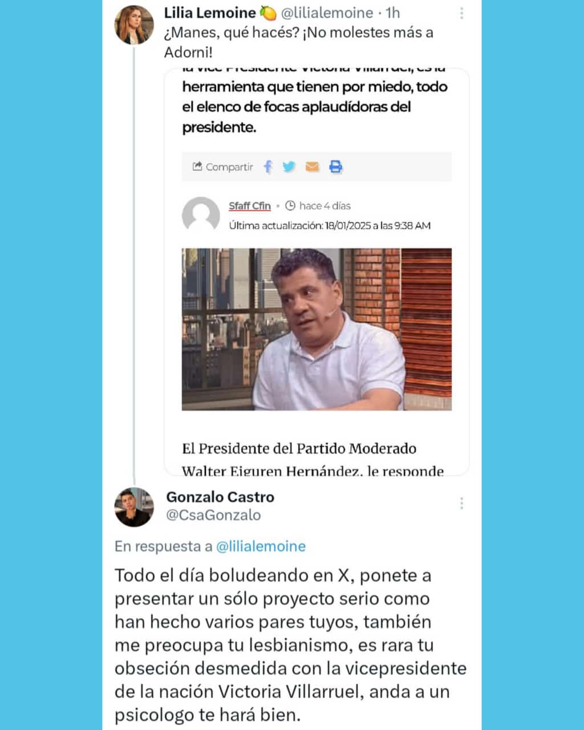
Task: Open the three-dot menu on Lilia Lemoine's tweet
Action: [461, 13]
